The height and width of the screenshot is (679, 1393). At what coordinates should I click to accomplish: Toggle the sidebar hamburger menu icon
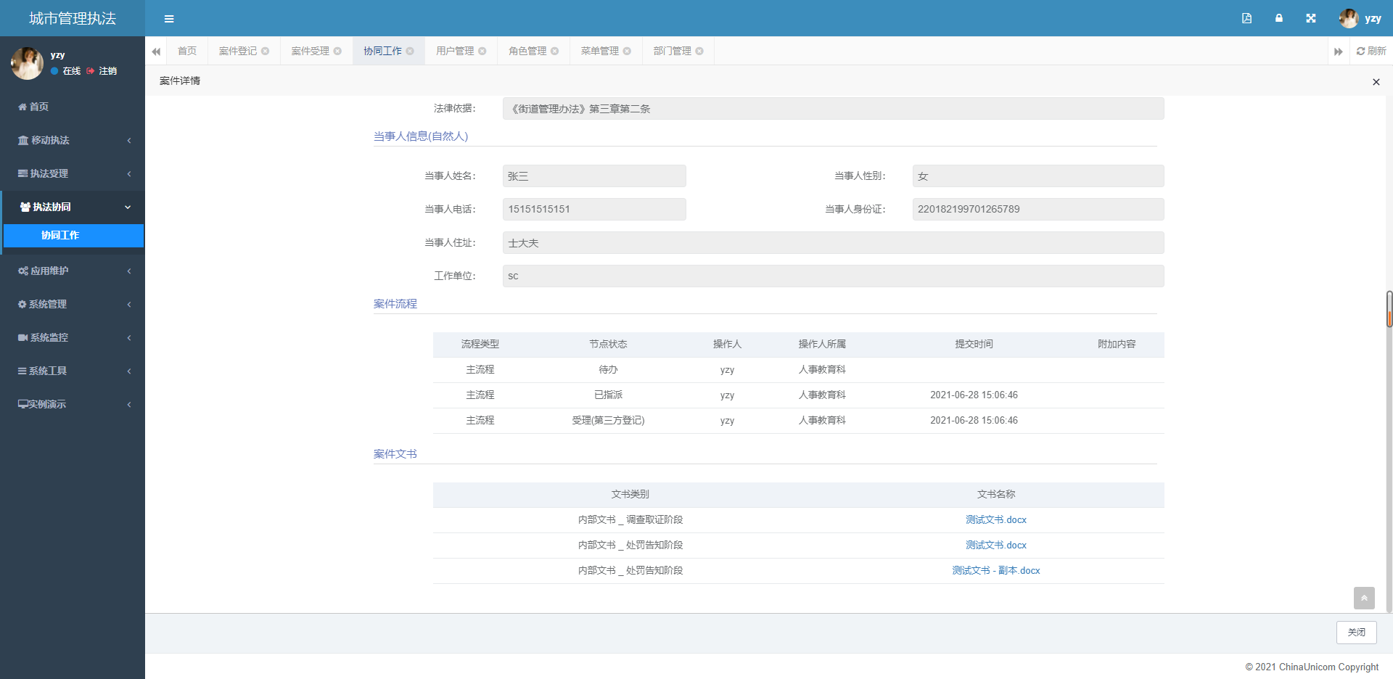coord(169,19)
